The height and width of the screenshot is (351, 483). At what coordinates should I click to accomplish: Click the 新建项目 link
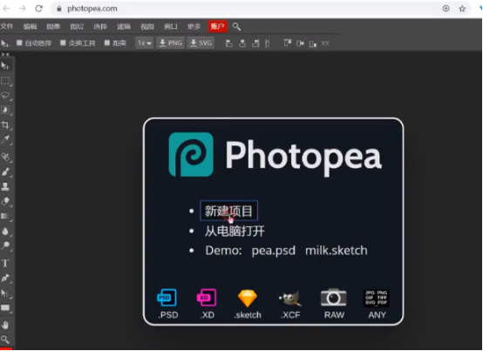[228, 211]
